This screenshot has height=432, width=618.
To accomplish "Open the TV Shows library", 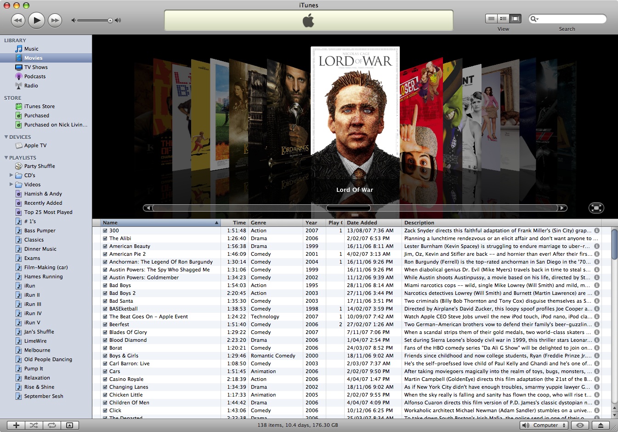I will 36,67.
